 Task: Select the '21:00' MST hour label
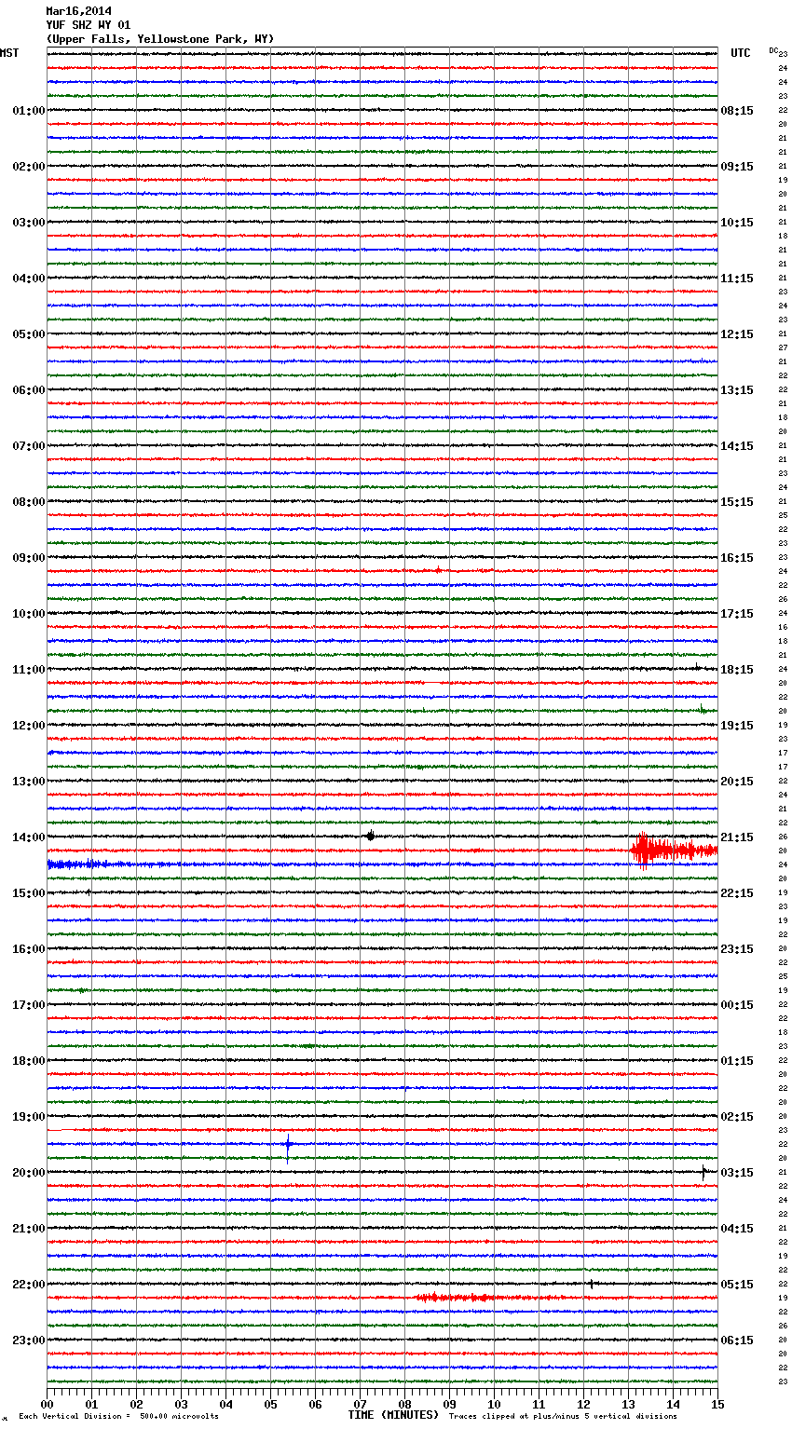tap(29, 1229)
